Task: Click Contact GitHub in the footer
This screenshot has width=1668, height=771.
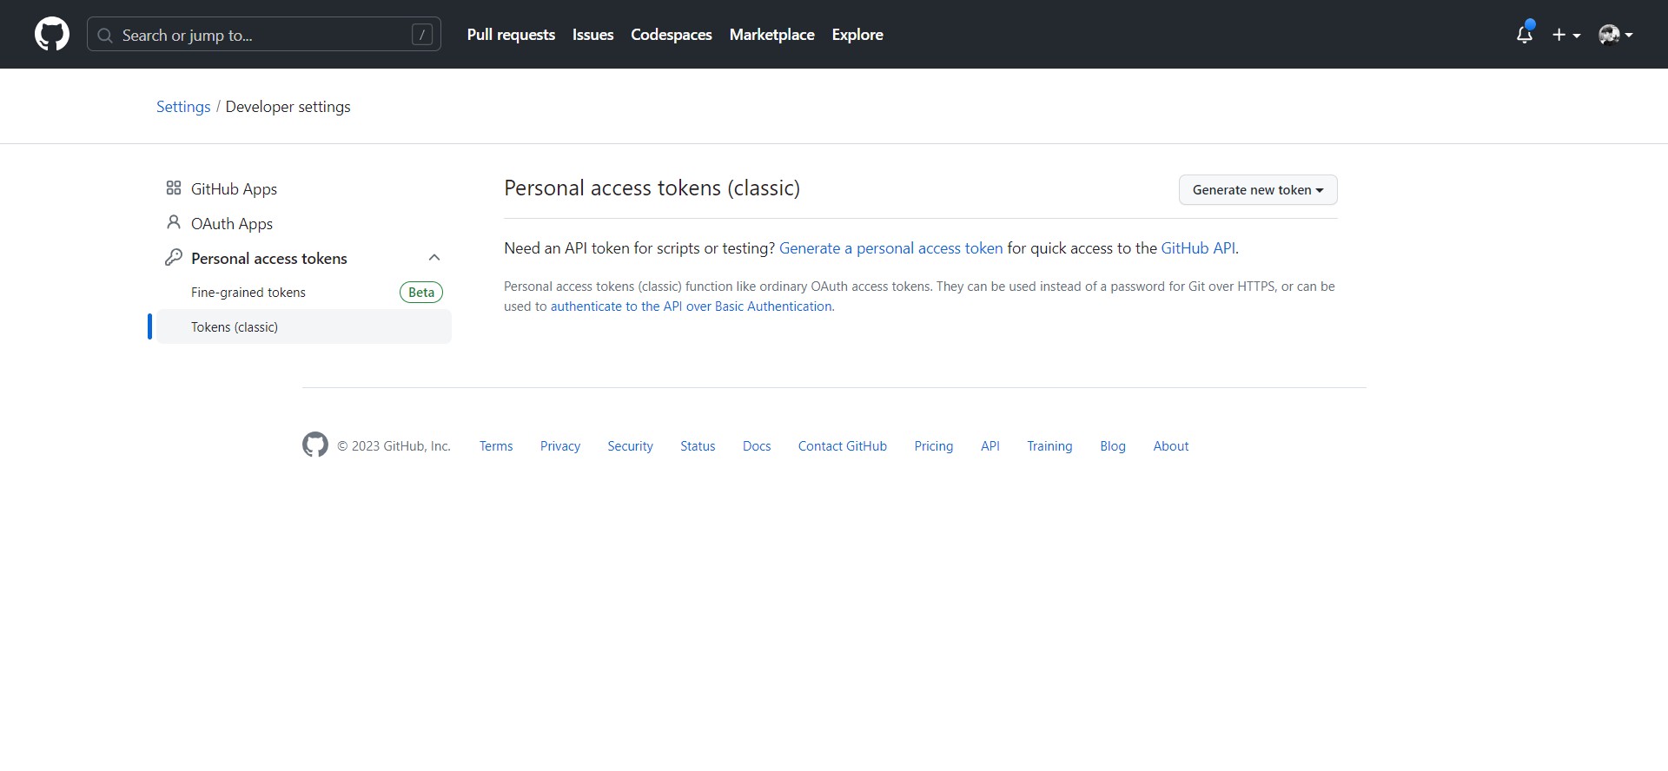Action: [843, 446]
